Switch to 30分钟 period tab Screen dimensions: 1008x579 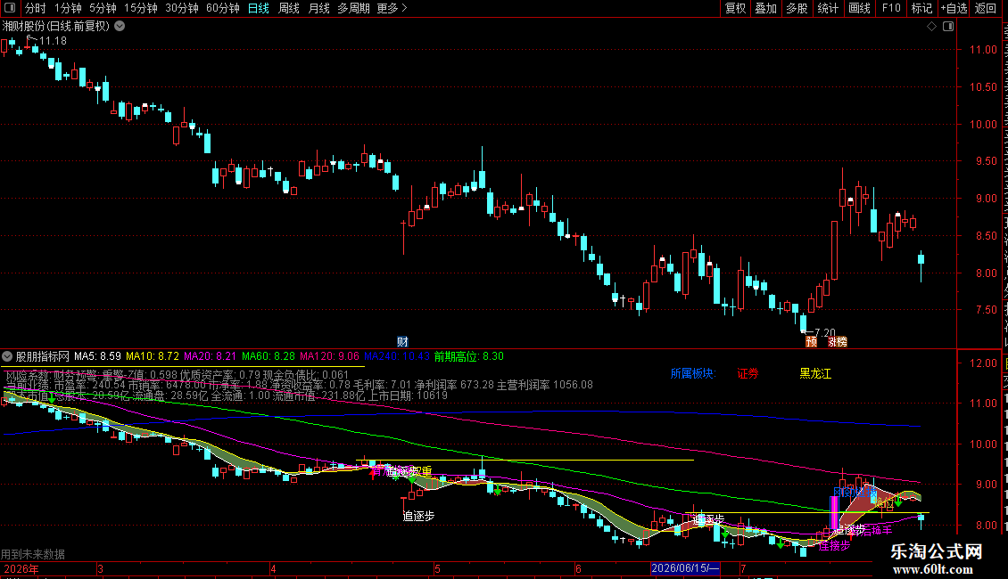click(x=182, y=8)
